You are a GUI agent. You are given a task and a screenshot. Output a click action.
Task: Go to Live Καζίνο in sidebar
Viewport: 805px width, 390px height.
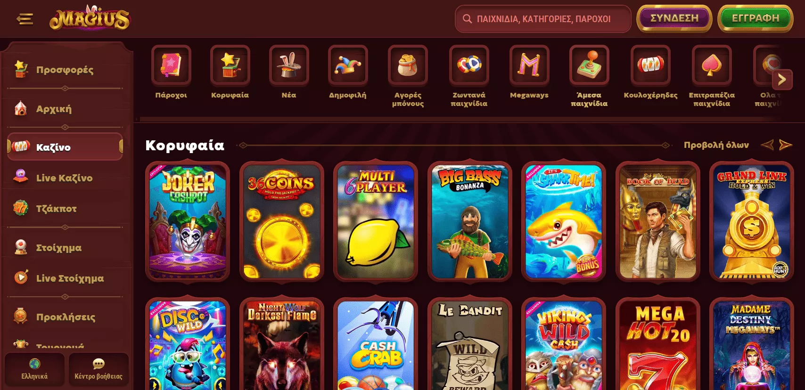(65, 178)
